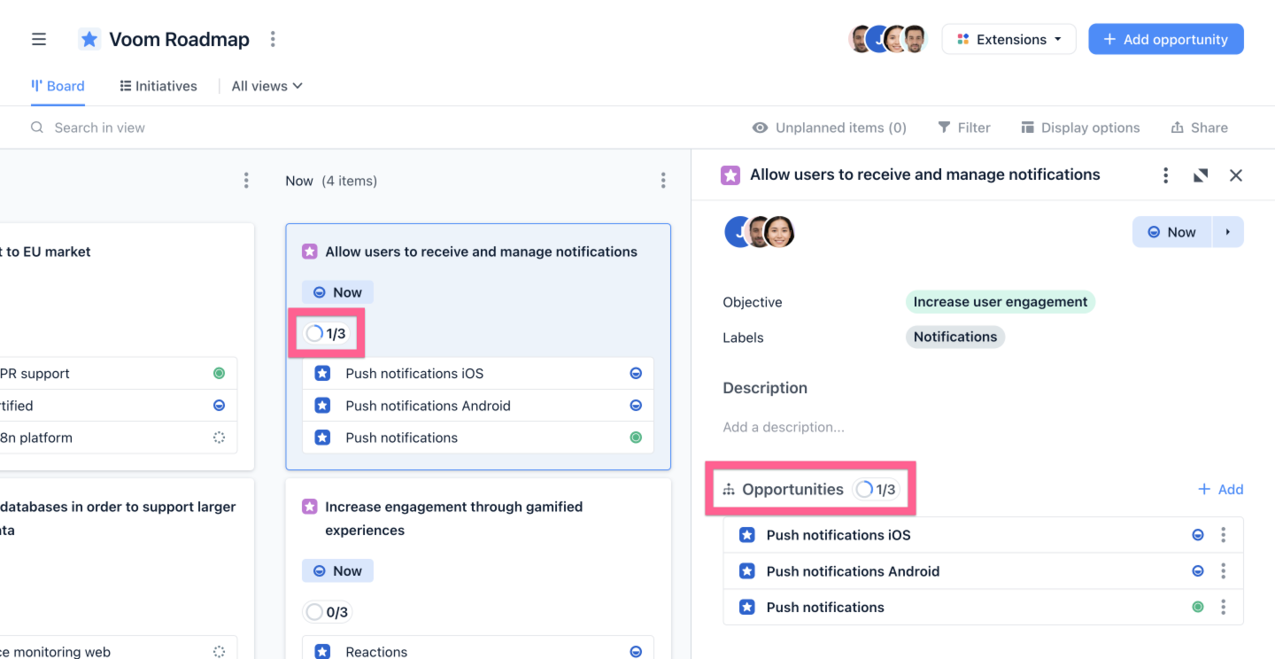Screen dimensions: 1275x659
Task: Click the star icon on the Reactions row
Action: tap(323, 652)
